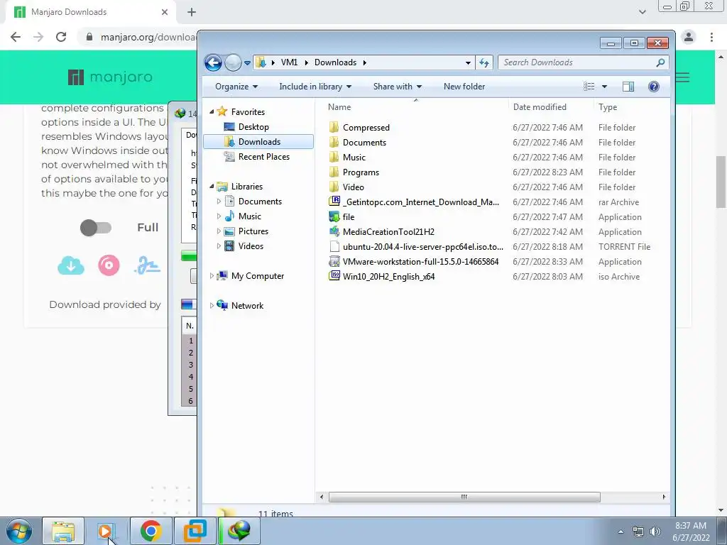Collapse the Libraries tree group
This screenshot has width=727, height=545.
[212, 187]
